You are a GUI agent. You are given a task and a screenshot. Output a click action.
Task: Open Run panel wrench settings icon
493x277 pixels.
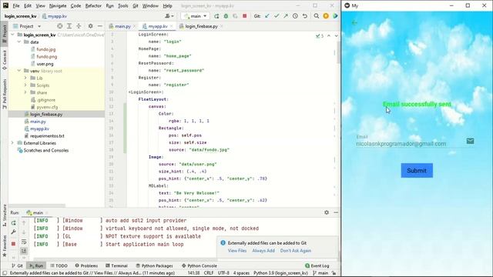click(14, 232)
